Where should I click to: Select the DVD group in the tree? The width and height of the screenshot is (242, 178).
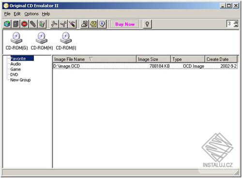pos(14,74)
